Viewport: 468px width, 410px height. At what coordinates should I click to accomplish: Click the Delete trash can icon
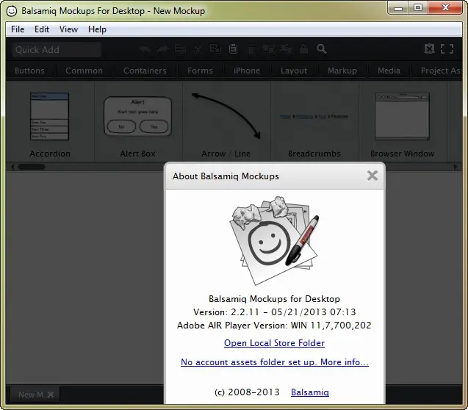click(x=251, y=49)
